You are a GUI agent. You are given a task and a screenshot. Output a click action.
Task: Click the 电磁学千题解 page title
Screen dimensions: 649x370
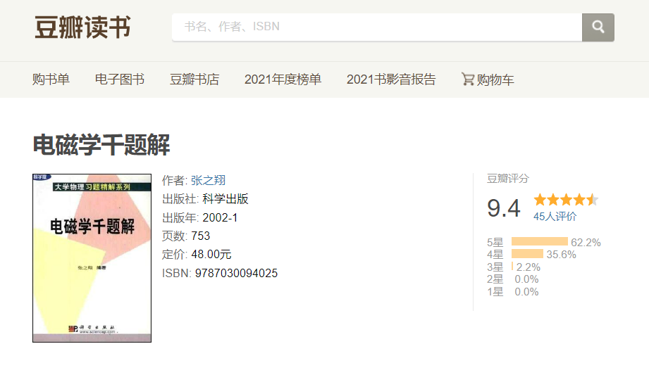coord(101,145)
